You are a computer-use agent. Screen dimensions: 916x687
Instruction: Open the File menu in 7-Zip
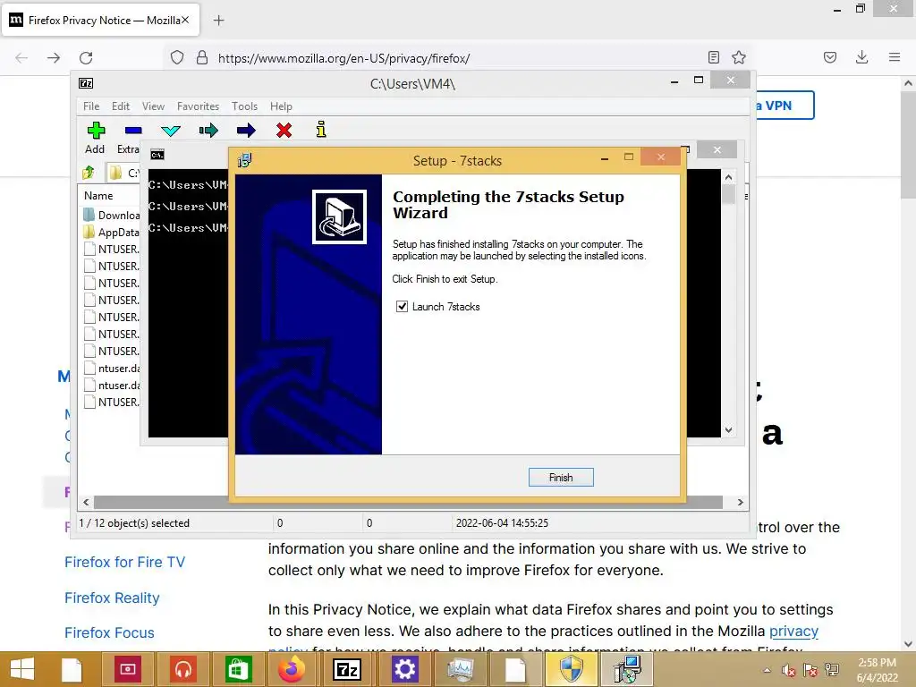(x=91, y=106)
